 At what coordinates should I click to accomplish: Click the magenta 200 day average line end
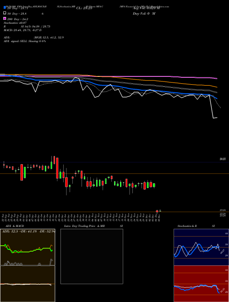tap(217, 78)
